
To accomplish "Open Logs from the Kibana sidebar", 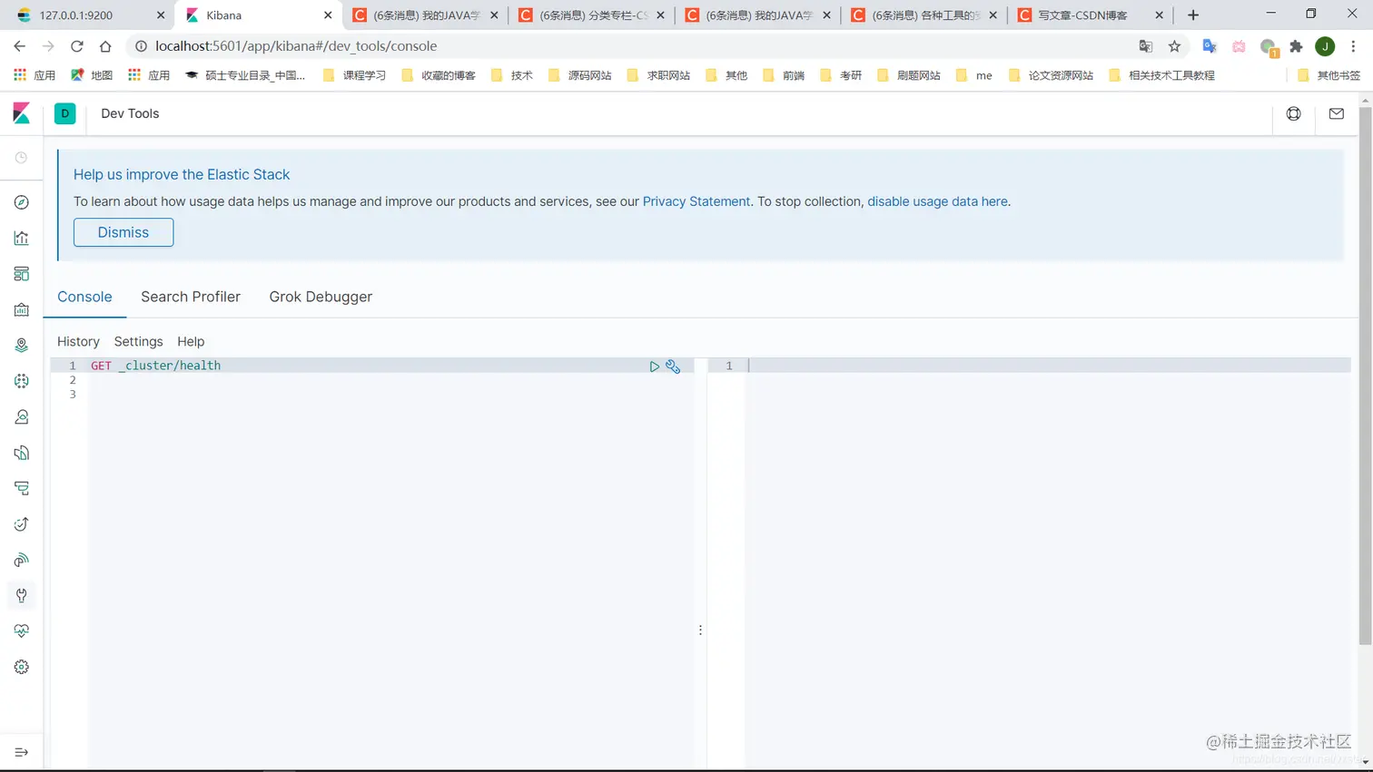I will click(22, 453).
